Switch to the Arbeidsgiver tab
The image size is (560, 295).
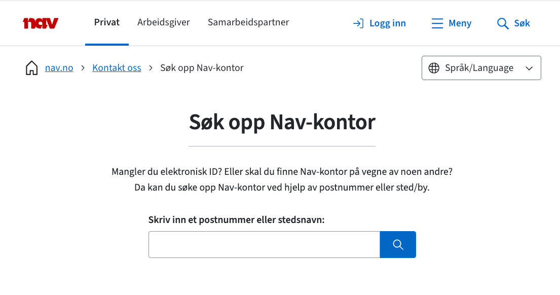tap(164, 22)
